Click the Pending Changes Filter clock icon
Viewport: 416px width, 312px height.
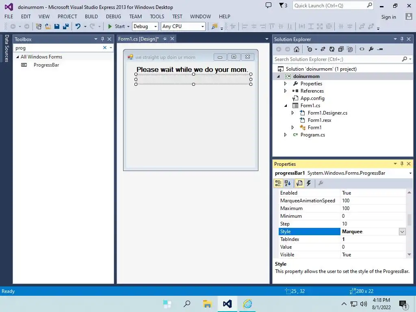click(x=309, y=49)
